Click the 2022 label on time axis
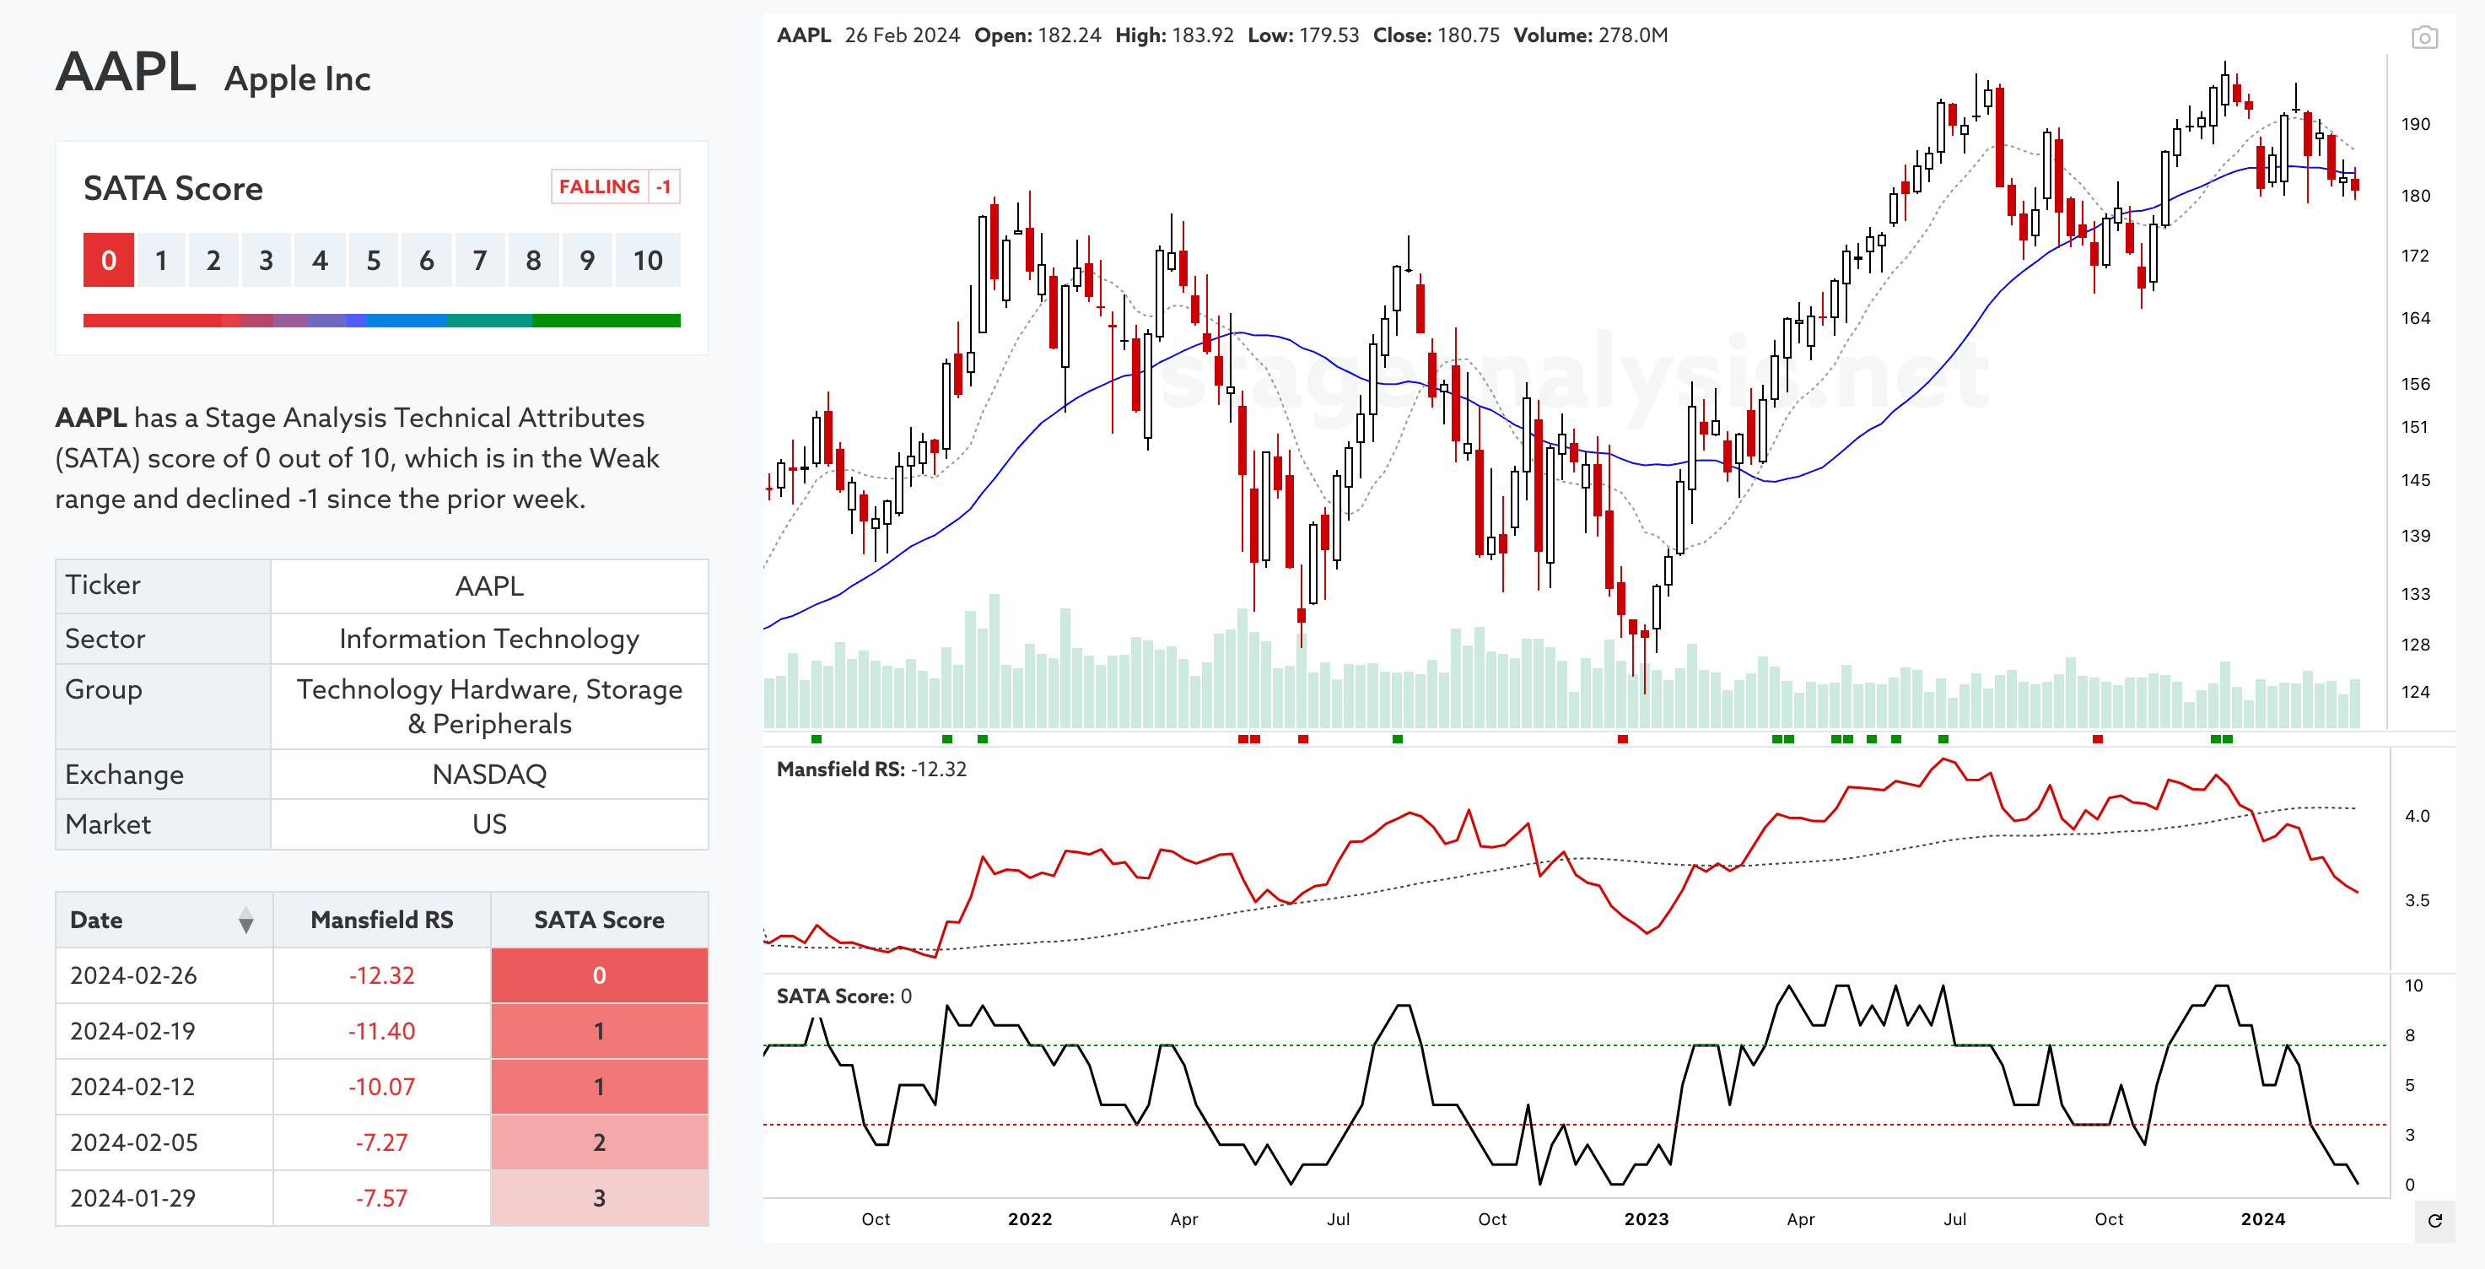 click(1029, 1219)
